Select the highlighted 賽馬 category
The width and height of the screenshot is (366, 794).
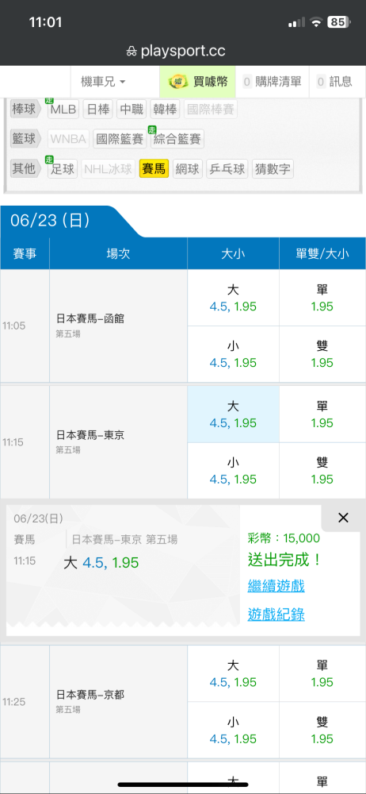click(154, 168)
